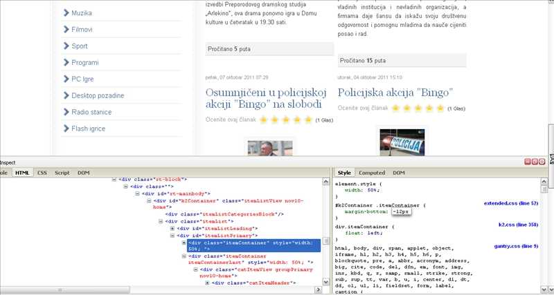The image size is (554, 295).
Task: Rate 'Policijska akcija "Bingo"' article three stars
Action: (x=418, y=108)
